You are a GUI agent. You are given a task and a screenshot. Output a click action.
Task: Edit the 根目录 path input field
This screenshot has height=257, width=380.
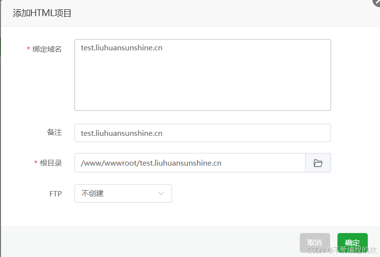(190, 163)
